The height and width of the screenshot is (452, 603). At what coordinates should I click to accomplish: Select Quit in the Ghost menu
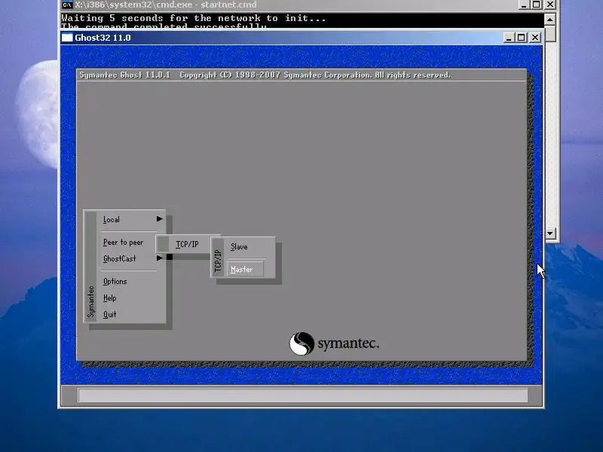tap(109, 314)
